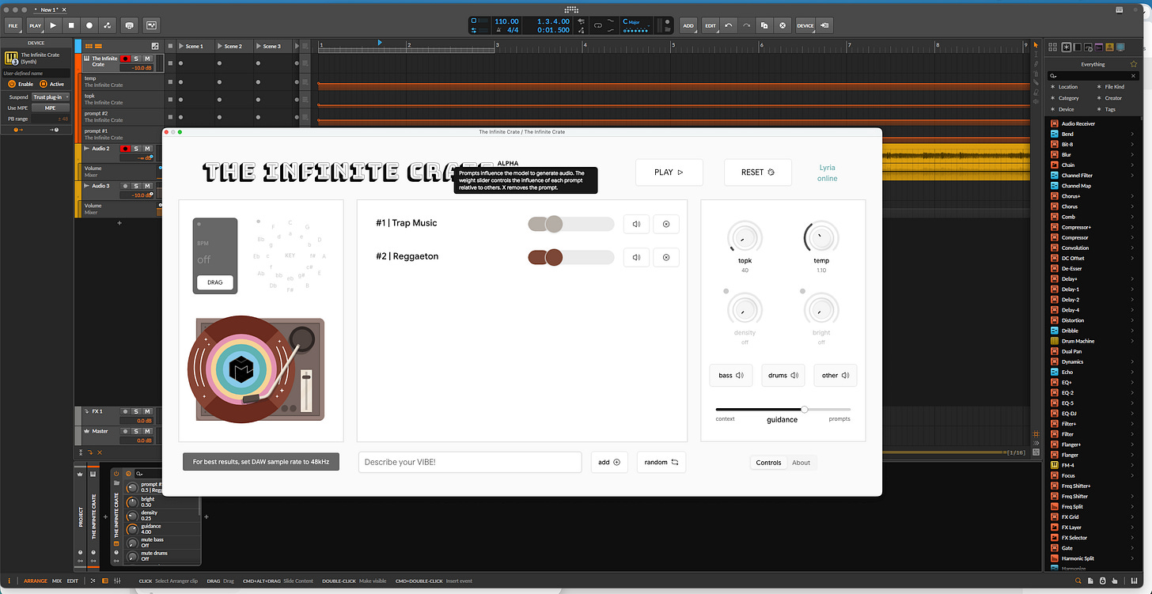Switch to MIX view
The image size is (1152, 594).
pyautogui.click(x=57, y=581)
